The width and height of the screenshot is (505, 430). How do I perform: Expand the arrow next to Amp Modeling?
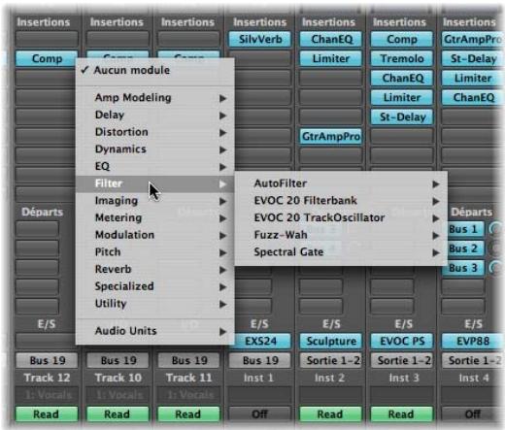tap(222, 98)
